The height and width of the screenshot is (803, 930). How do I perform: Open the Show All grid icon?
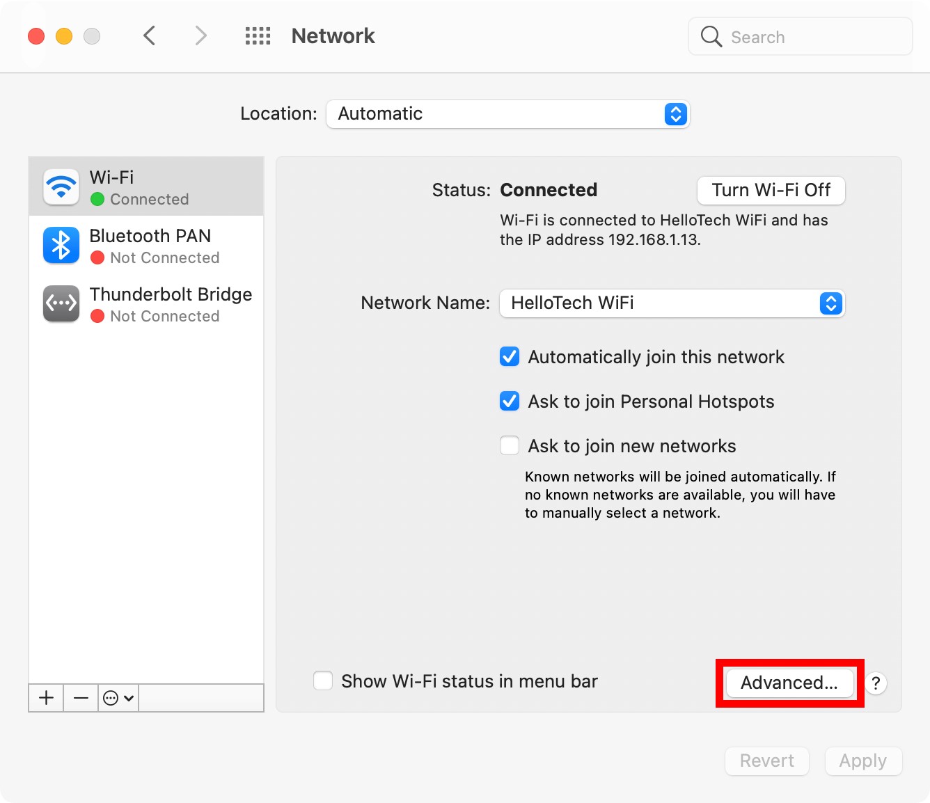[258, 36]
